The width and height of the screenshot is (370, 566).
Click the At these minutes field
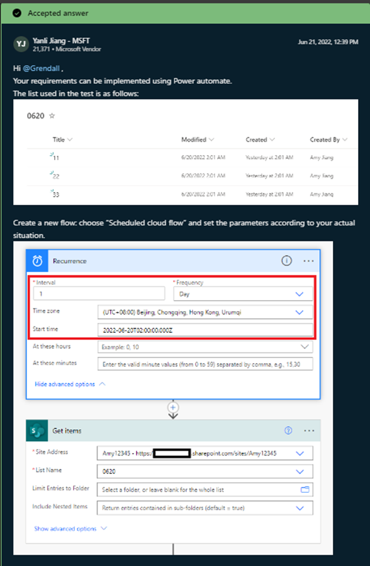[x=205, y=364]
